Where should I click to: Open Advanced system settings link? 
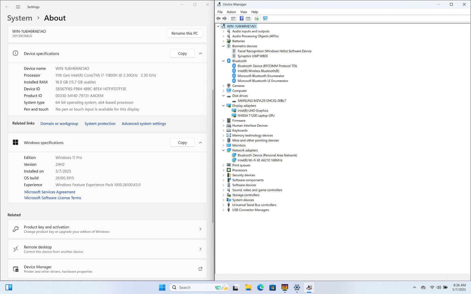[x=144, y=123]
